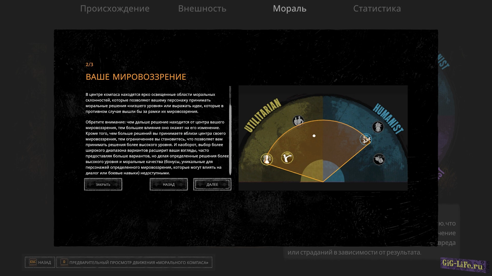The height and width of the screenshot is (276, 492).
Task: Click the white worldview center dot
Action: pos(314,136)
